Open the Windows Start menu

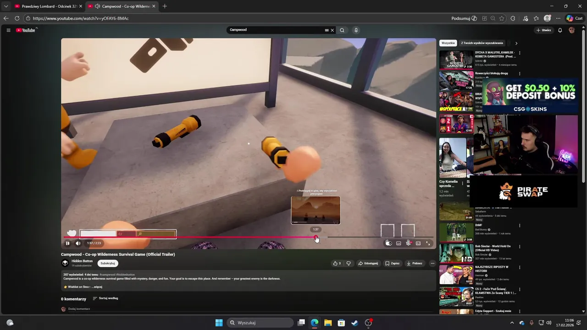tap(219, 323)
